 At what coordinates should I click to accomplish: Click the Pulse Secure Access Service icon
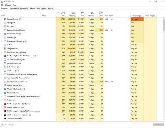pyautogui.click(x=5, y=52)
